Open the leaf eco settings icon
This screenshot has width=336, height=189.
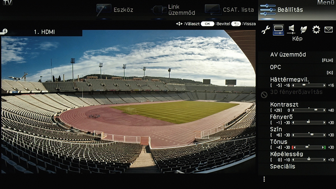(304, 30)
